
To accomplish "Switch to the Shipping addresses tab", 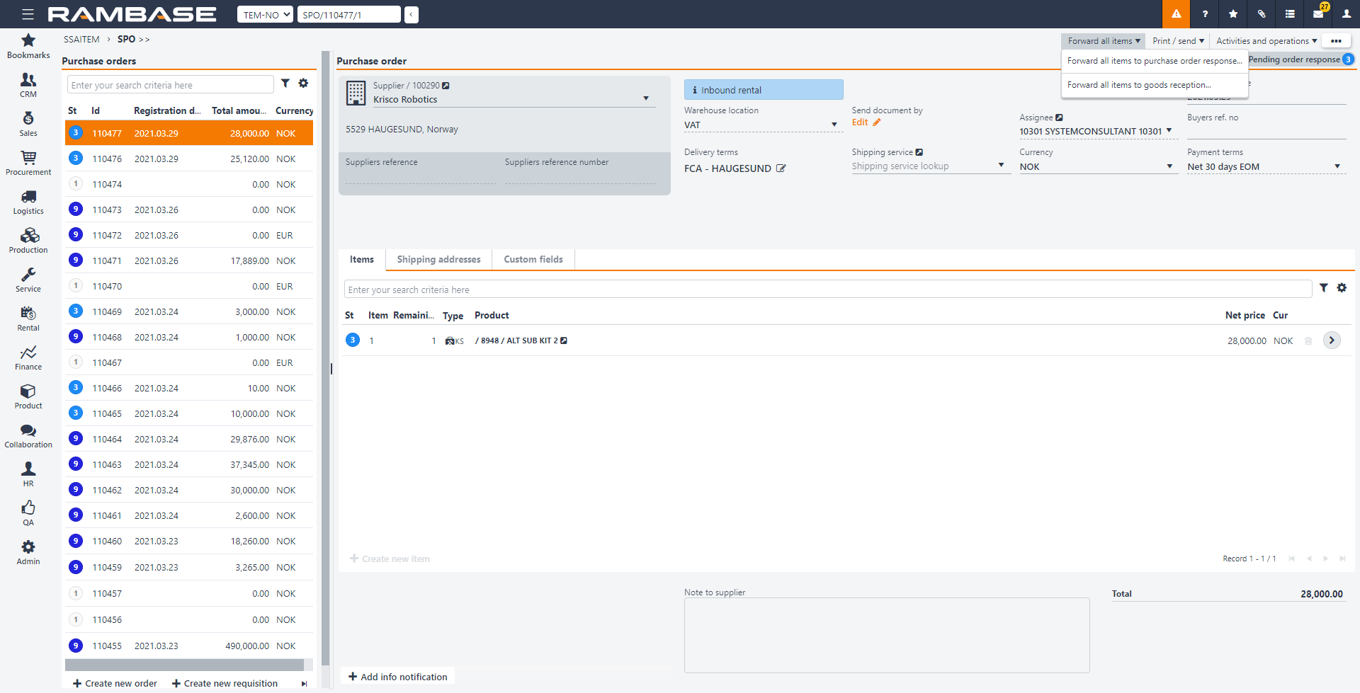I will click(438, 260).
